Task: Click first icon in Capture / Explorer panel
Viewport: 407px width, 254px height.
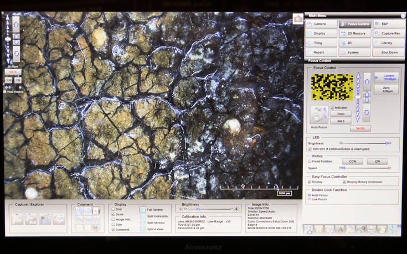Action: coord(17,219)
